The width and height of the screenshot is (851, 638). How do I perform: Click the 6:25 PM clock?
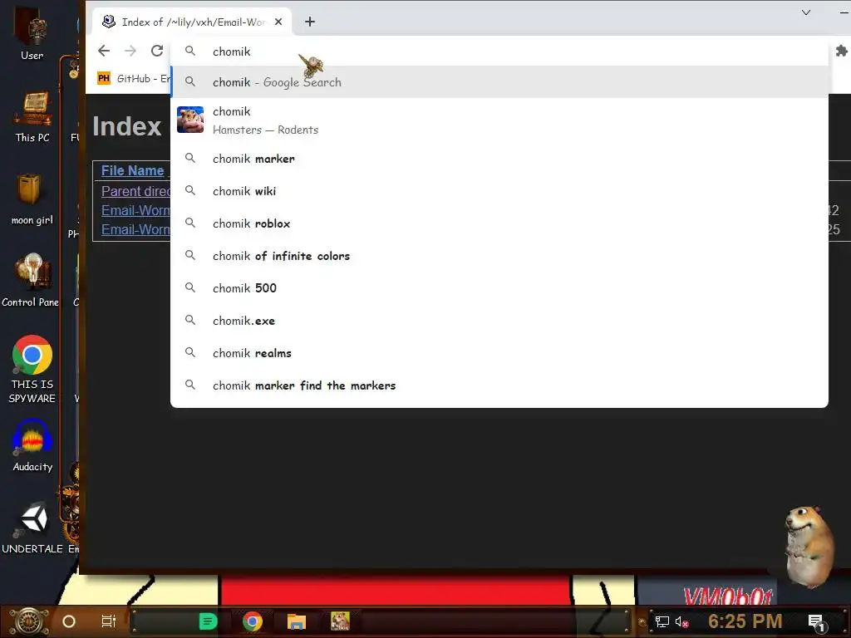point(745,621)
